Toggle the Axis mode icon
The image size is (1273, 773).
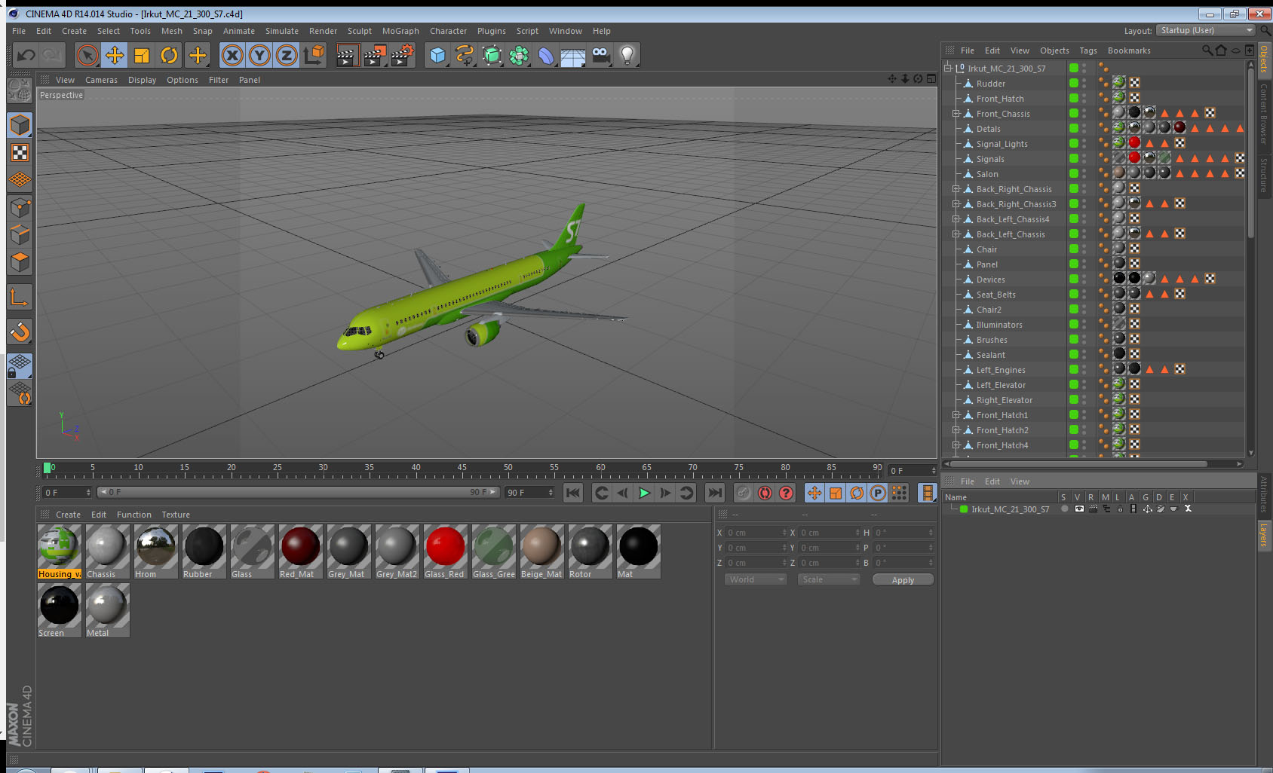pyautogui.click(x=20, y=297)
